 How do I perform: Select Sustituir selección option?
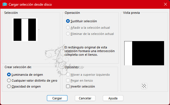click(x=81, y=21)
